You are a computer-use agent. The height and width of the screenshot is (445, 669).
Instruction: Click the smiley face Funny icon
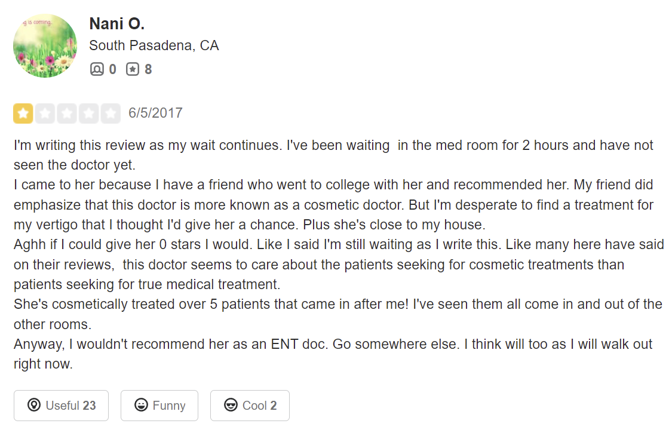click(141, 406)
